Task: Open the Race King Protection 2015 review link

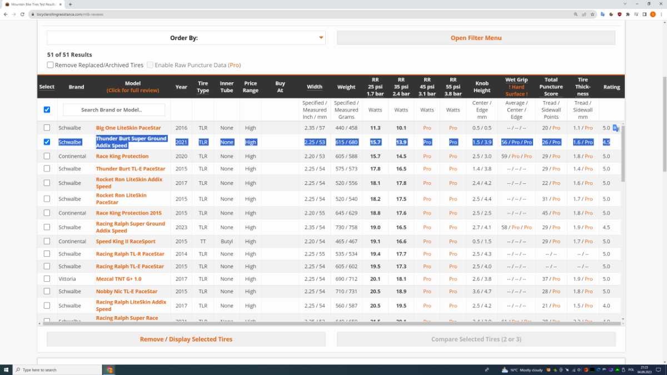Action: pyautogui.click(x=129, y=213)
